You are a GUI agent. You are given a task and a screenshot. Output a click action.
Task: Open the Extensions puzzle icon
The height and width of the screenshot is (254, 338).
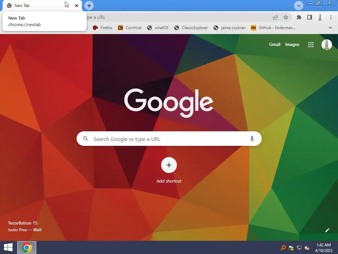pos(299,17)
